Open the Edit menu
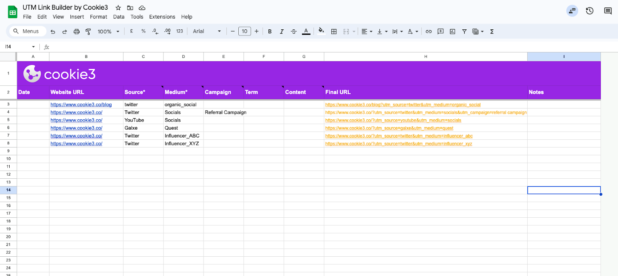618x276 pixels. (42, 17)
